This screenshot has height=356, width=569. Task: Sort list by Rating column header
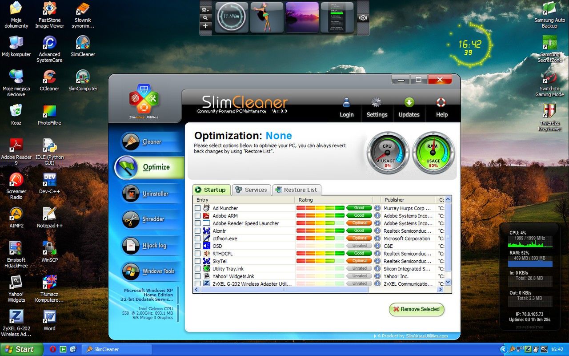click(x=334, y=200)
